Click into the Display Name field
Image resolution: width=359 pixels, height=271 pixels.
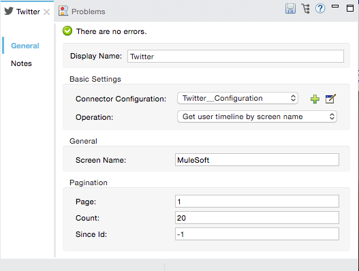(236, 57)
